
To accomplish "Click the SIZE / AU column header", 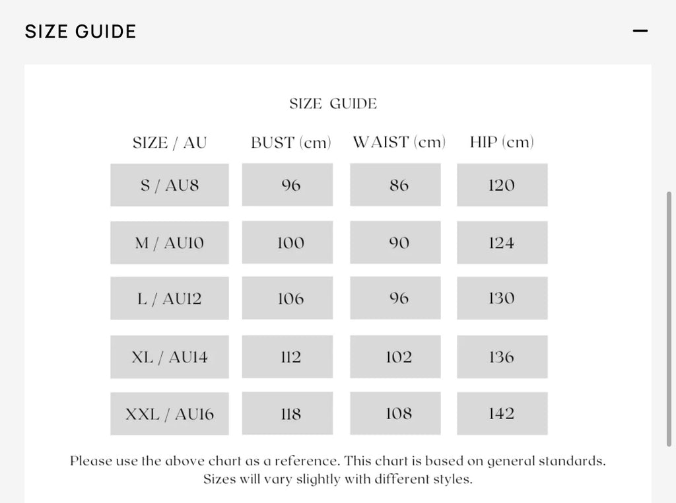I will (x=170, y=143).
